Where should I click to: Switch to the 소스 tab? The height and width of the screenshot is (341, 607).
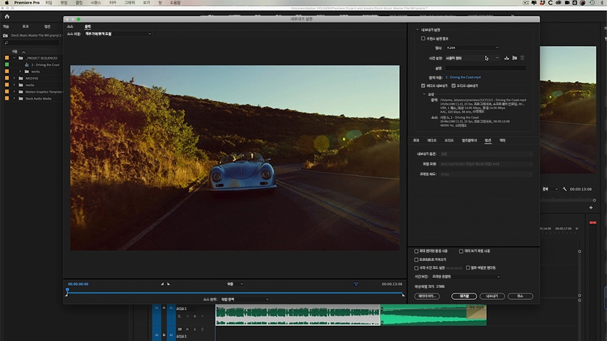point(70,26)
